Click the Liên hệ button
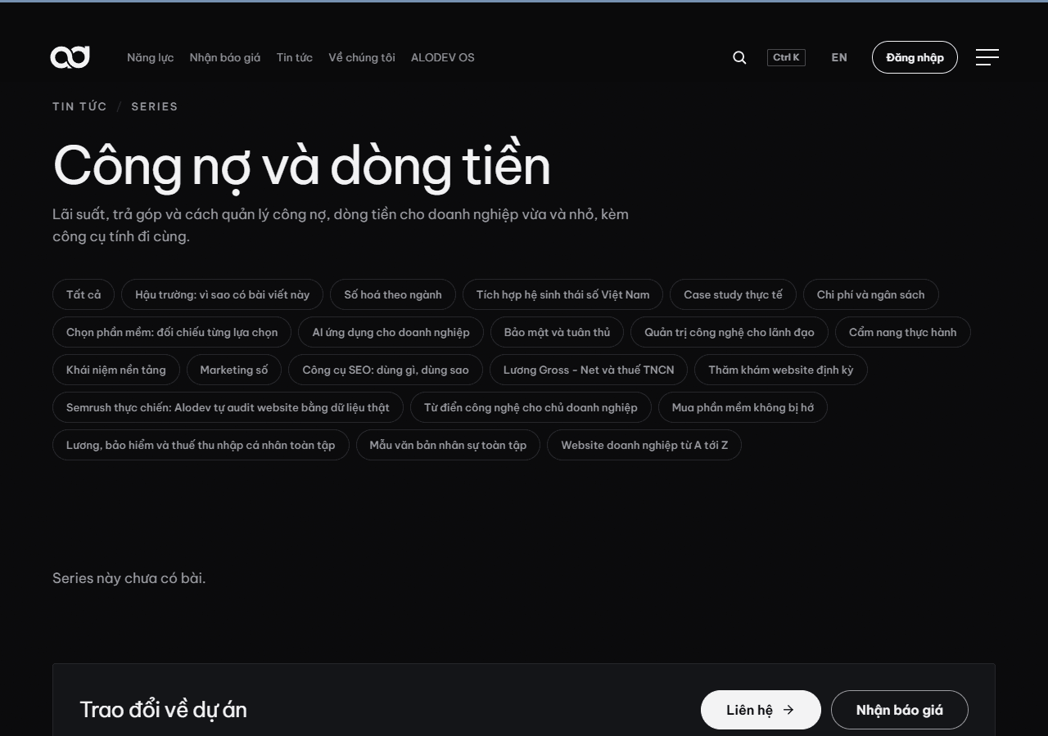1048x736 pixels. [x=761, y=710]
